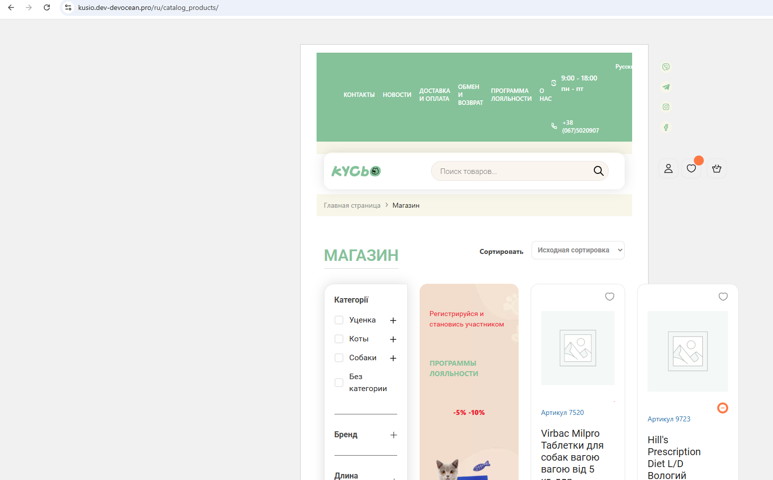Open site info icon in address bar

[x=68, y=7]
